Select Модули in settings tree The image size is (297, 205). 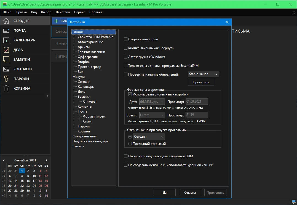tap(79, 76)
